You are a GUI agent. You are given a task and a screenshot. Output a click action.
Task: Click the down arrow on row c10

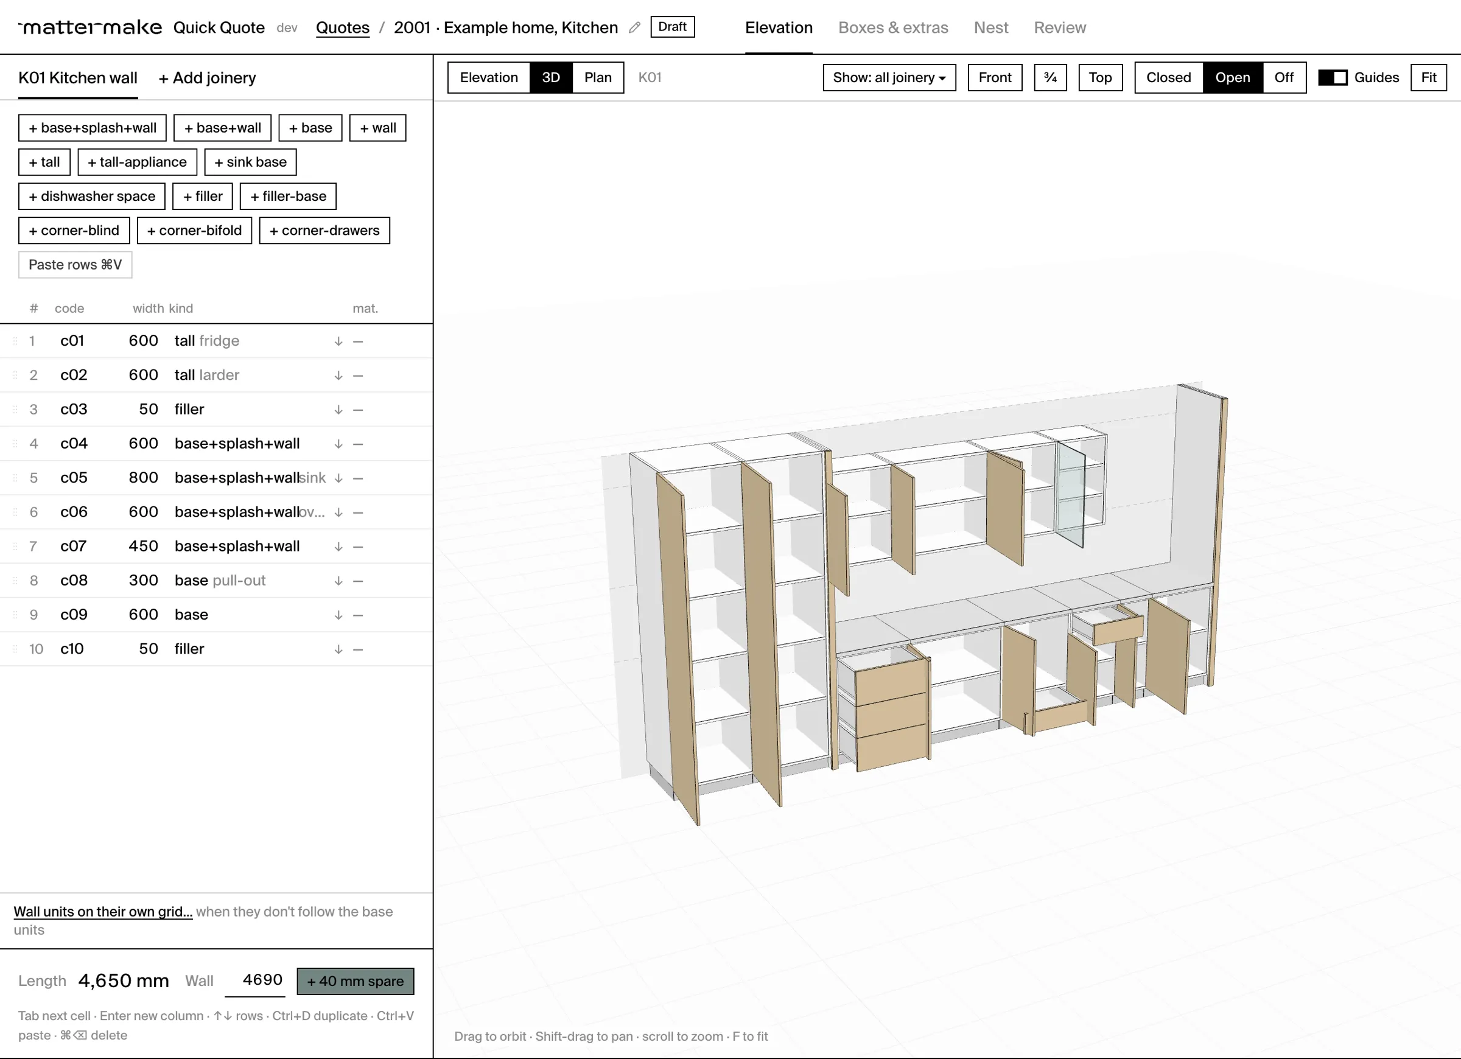coord(338,649)
